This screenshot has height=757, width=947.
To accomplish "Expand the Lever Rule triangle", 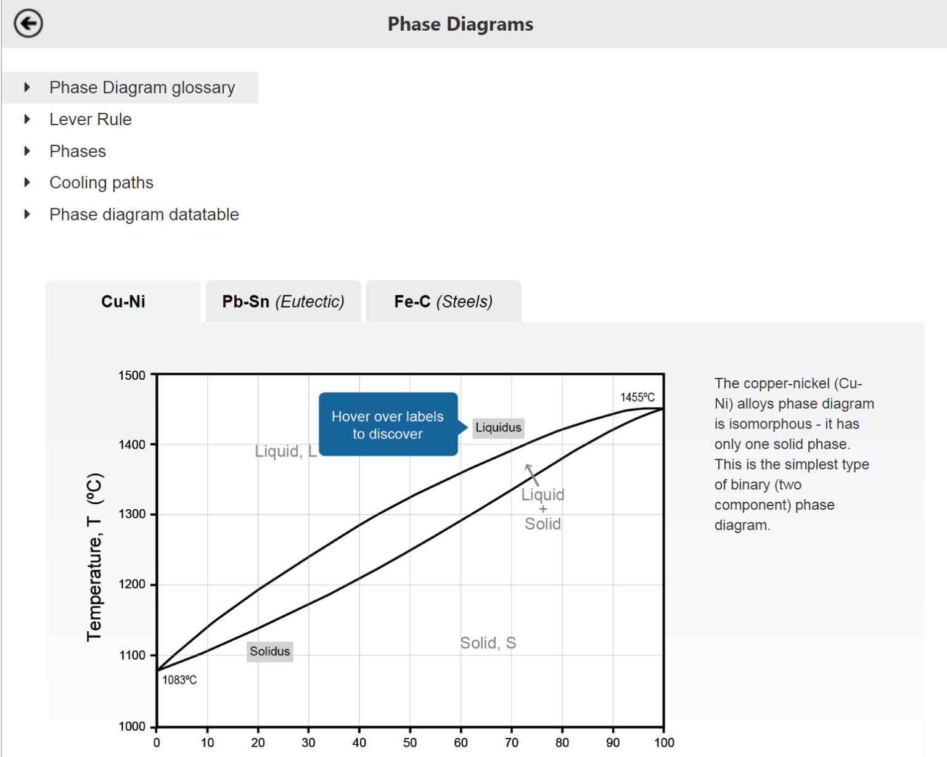I will tap(27, 119).
